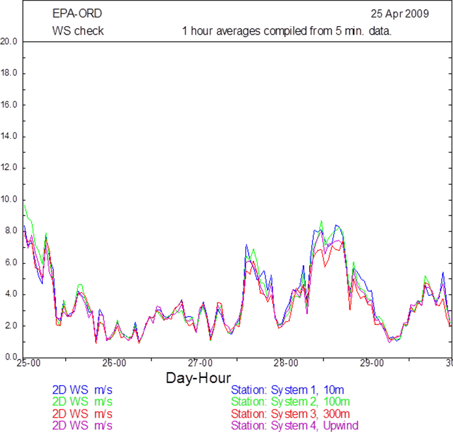
Task: Click 'Station: System 2, 100m' legend text
Action: [290, 402]
